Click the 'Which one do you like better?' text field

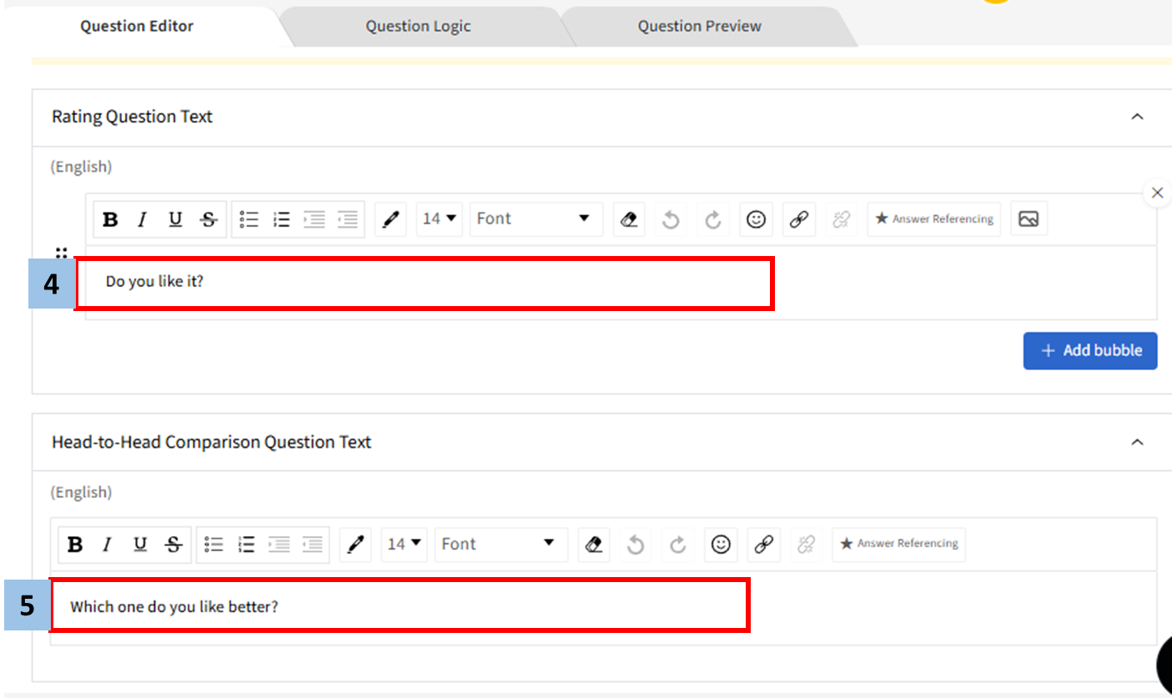(400, 606)
